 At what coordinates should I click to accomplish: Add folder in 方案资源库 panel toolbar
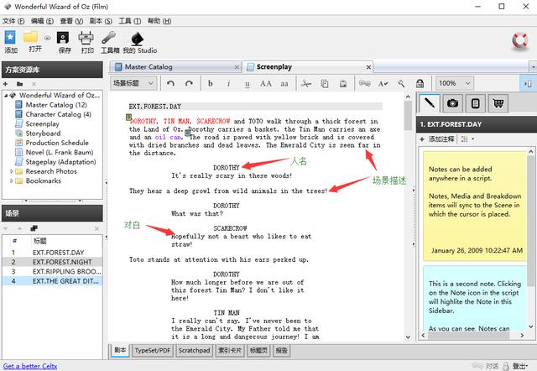tap(19, 84)
